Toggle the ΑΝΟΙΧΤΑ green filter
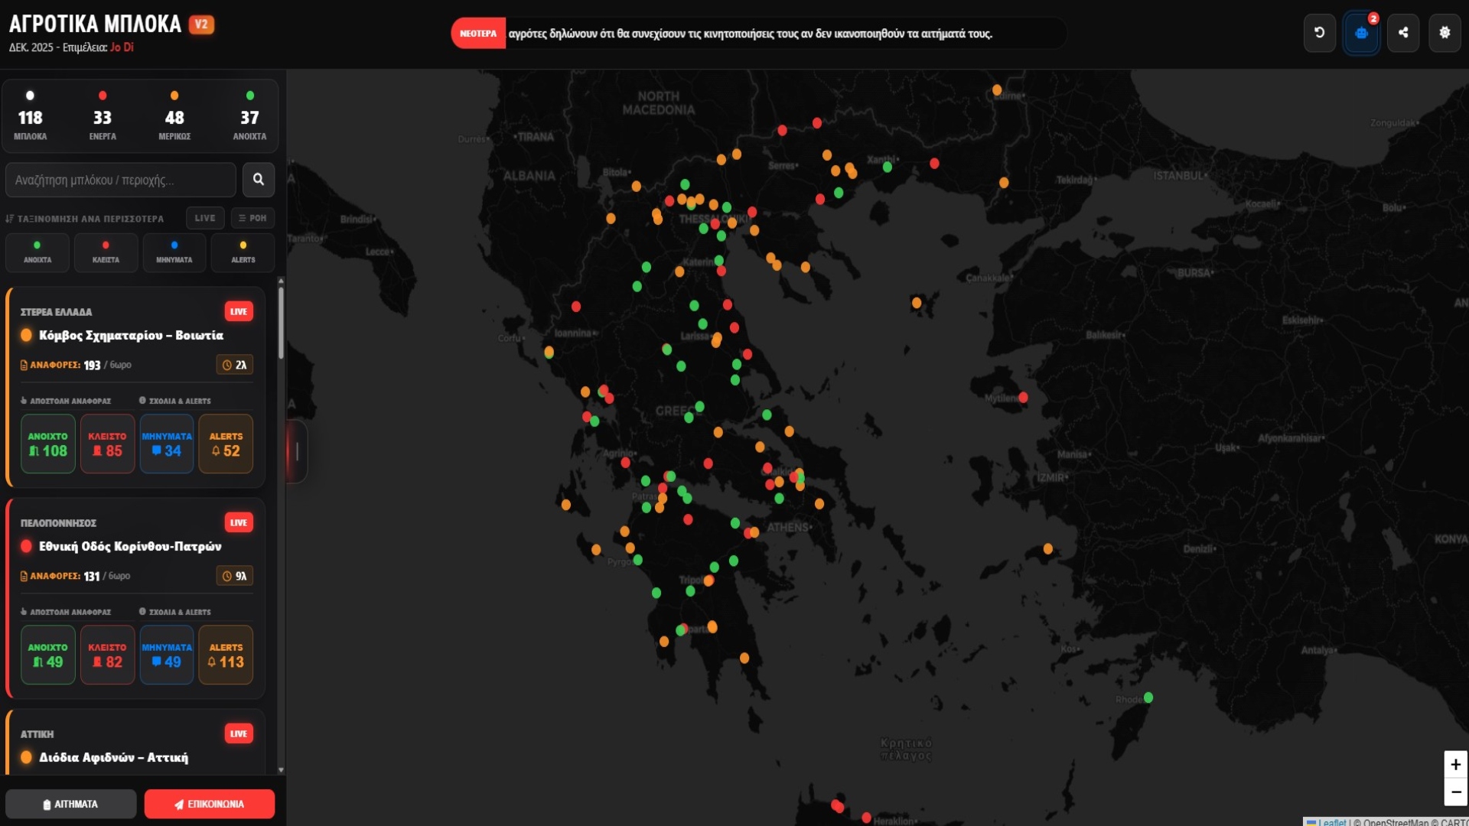The width and height of the screenshot is (1469, 826). coord(37,252)
